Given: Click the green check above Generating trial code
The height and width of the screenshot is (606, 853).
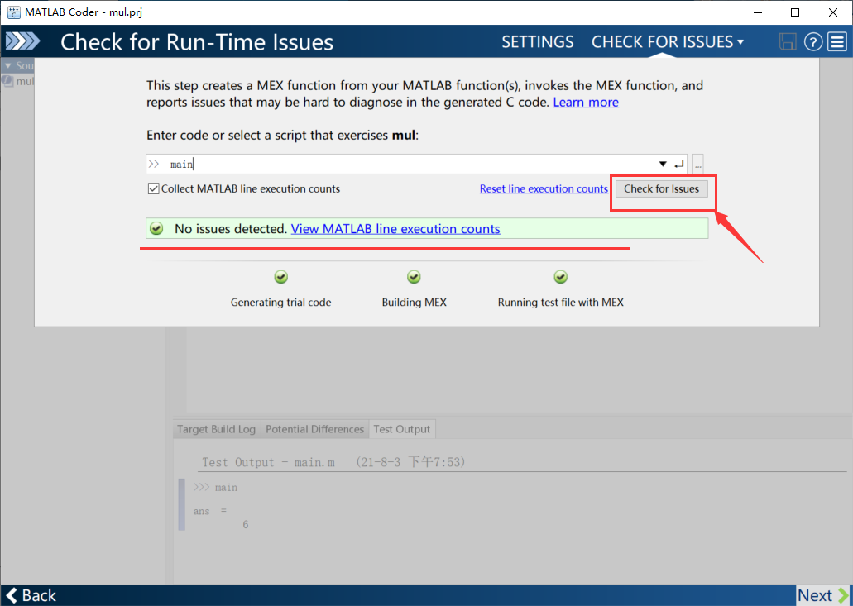Looking at the screenshot, I should tap(280, 277).
